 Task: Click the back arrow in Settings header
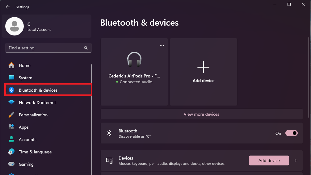point(7,7)
